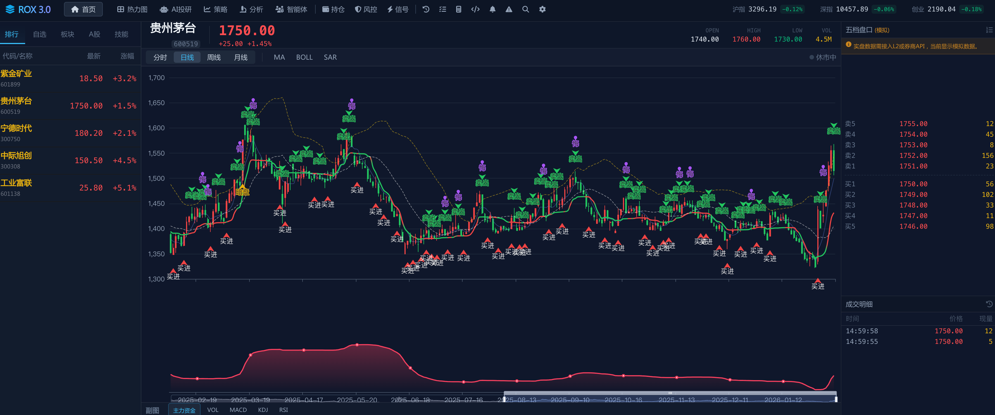The height and width of the screenshot is (415, 995).
Task: Click the right handle of timeline range slider
Action: point(836,400)
